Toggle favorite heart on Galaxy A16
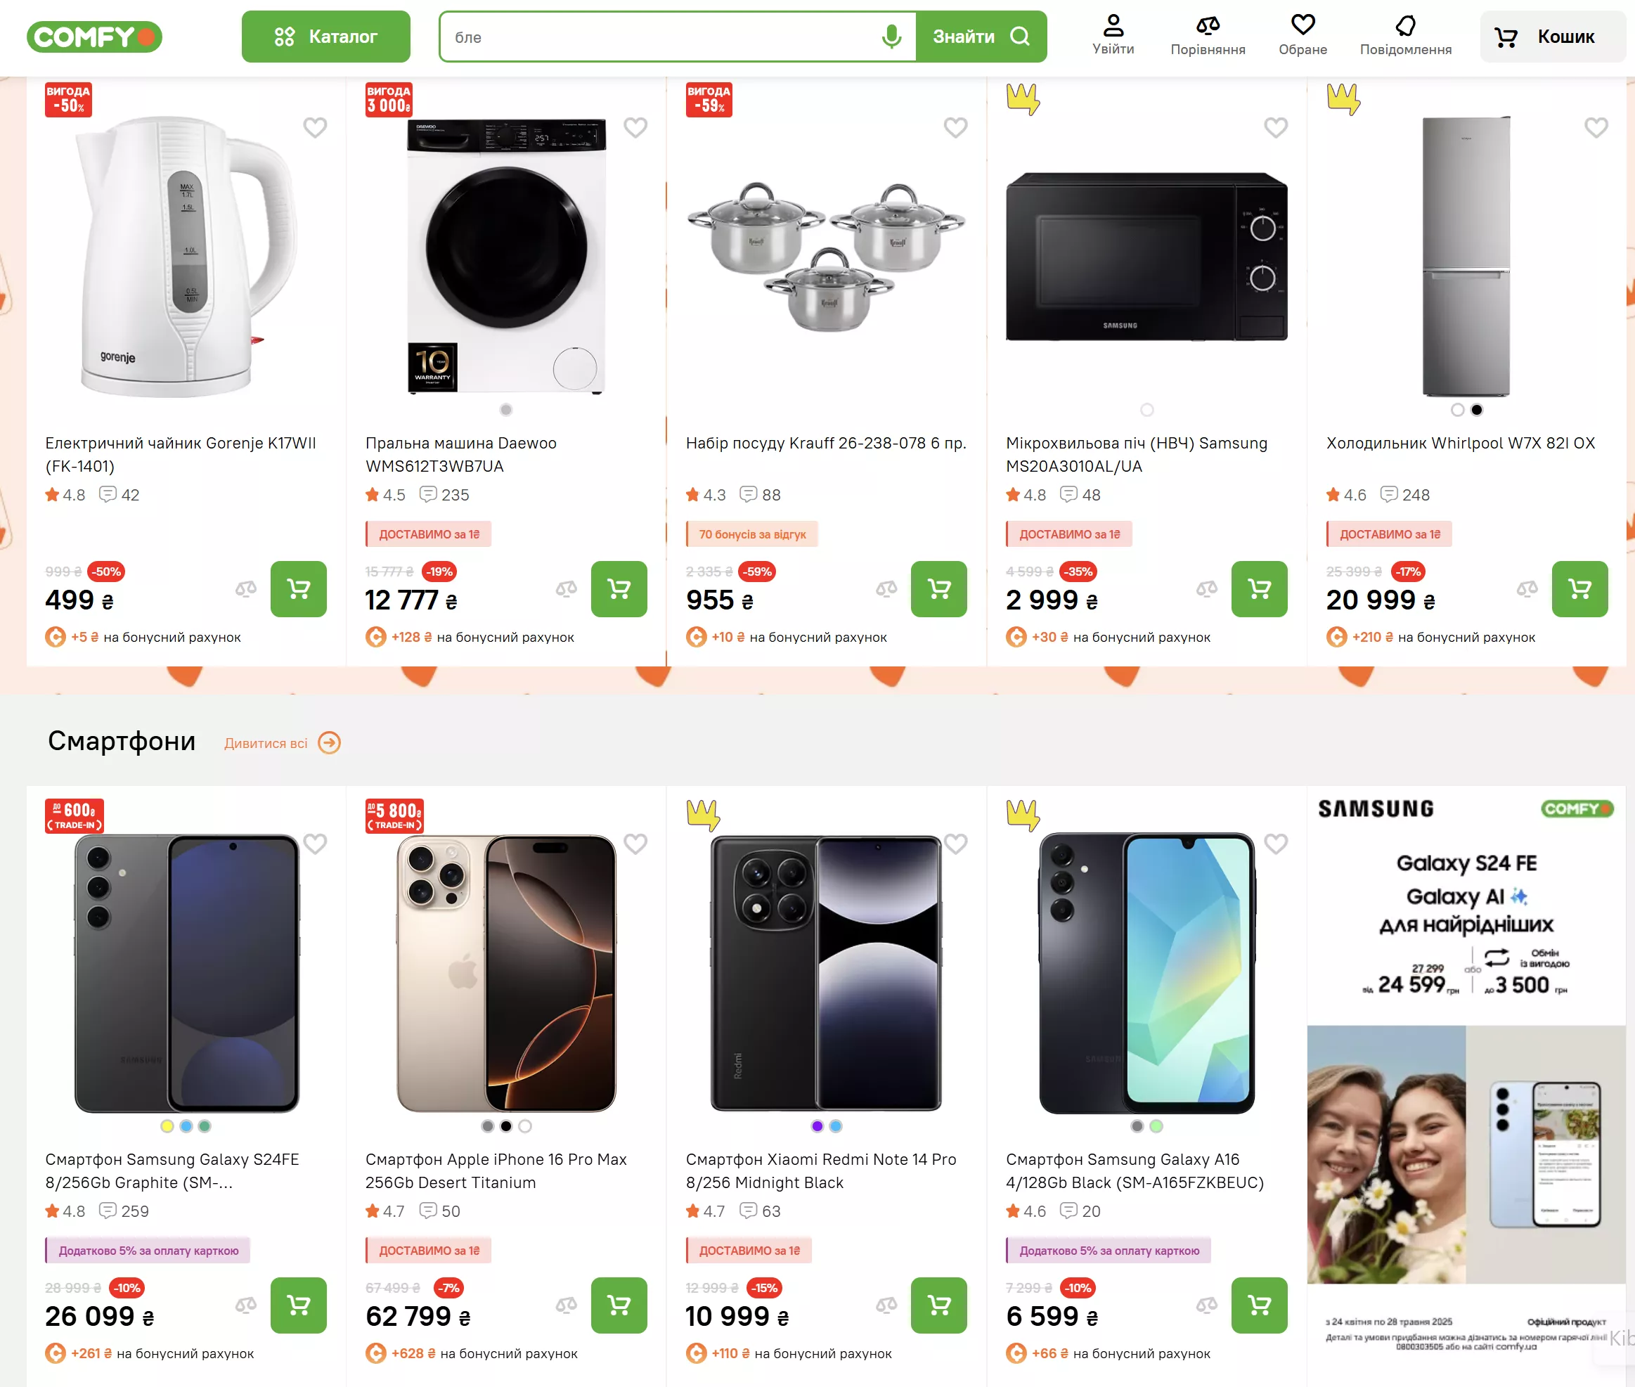The height and width of the screenshot is (1387, 1635). [x=1276, y=844]
